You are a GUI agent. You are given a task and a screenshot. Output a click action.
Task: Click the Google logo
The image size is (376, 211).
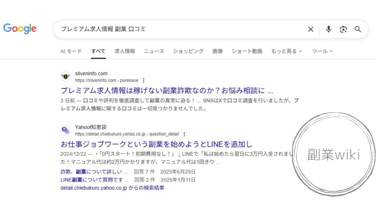(x=20, y=29)
